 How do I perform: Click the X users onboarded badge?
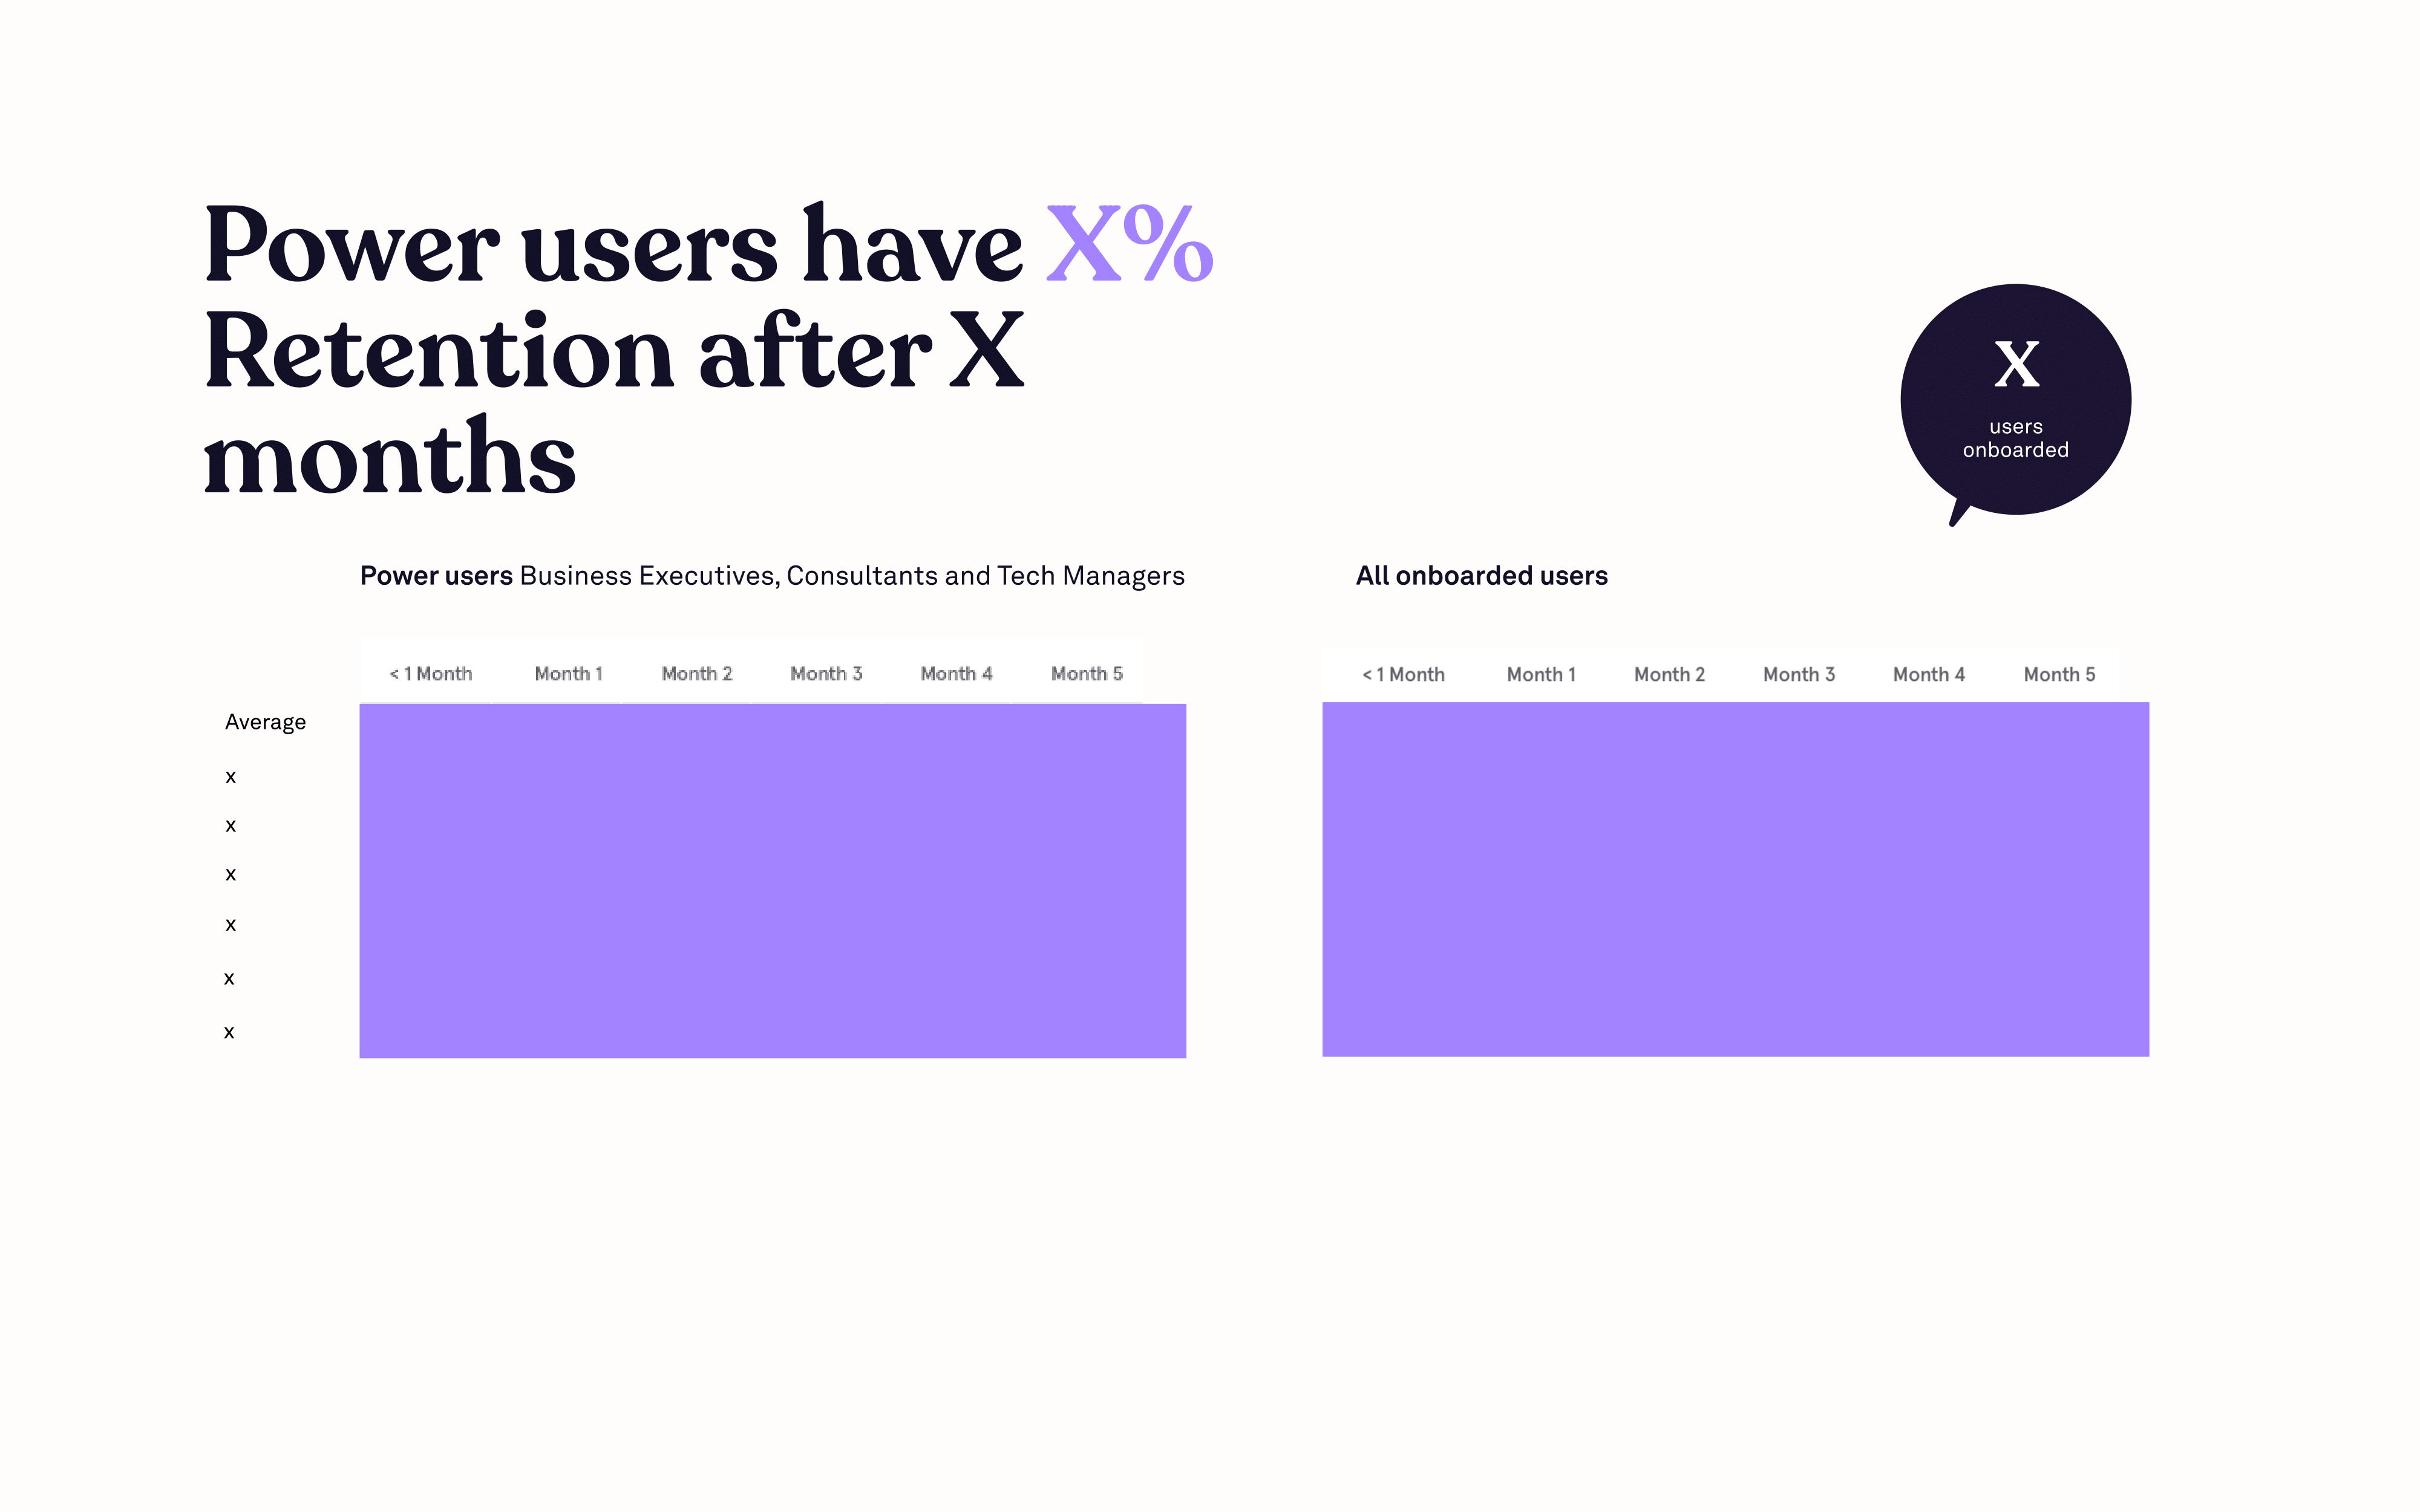click(x=2012, y=397)
